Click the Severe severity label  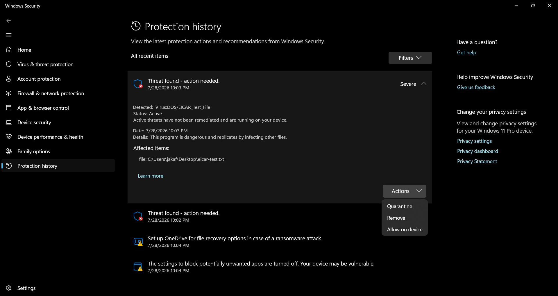click(408, 84)
